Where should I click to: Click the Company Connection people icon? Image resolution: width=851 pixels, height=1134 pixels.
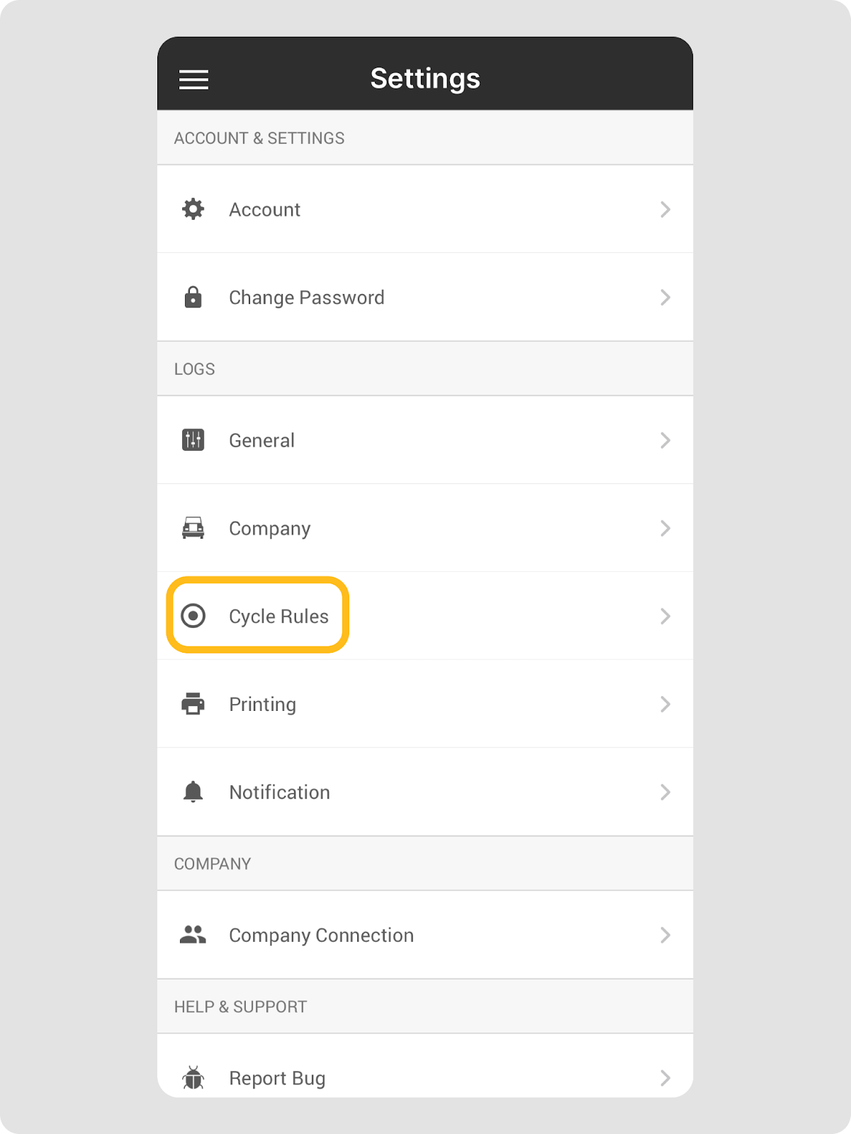(x=193, y=935)
